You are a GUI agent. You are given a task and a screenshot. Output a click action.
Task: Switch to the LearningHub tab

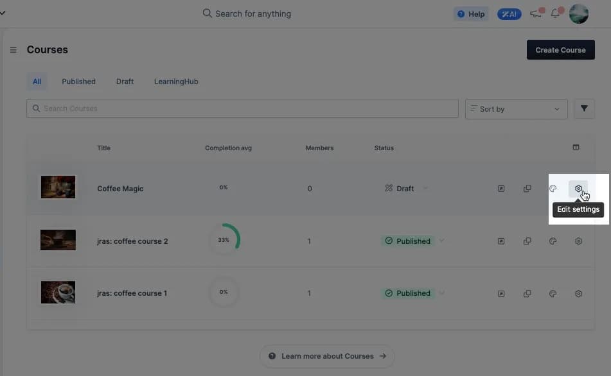(176, 81)
